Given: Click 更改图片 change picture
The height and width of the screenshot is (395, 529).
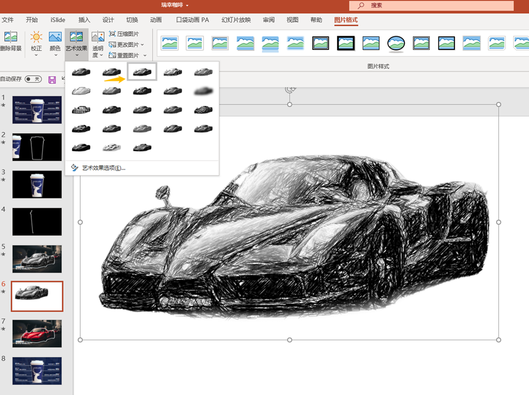Looking at the screenshot, I should coord(124,44).
